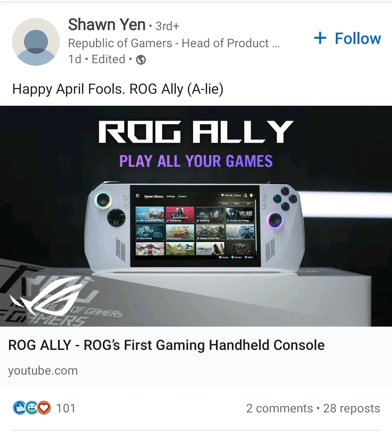
Task: Click the like reaction icon
Action: click(x=20, y=408)
